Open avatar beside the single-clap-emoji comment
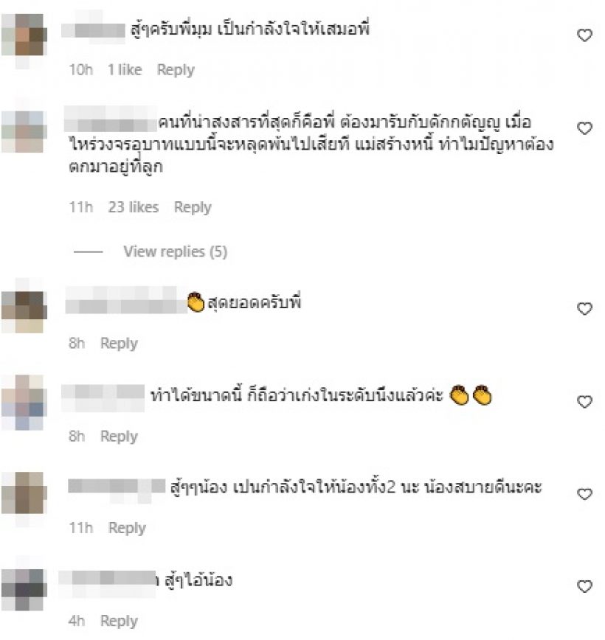This screenshot has width=605, height=640. click(x=24, y=311)
